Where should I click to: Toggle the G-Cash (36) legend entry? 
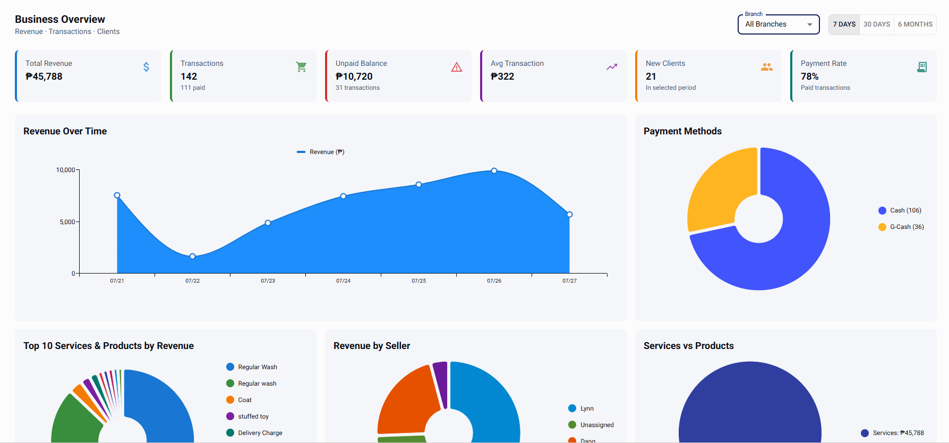(901, 227)
